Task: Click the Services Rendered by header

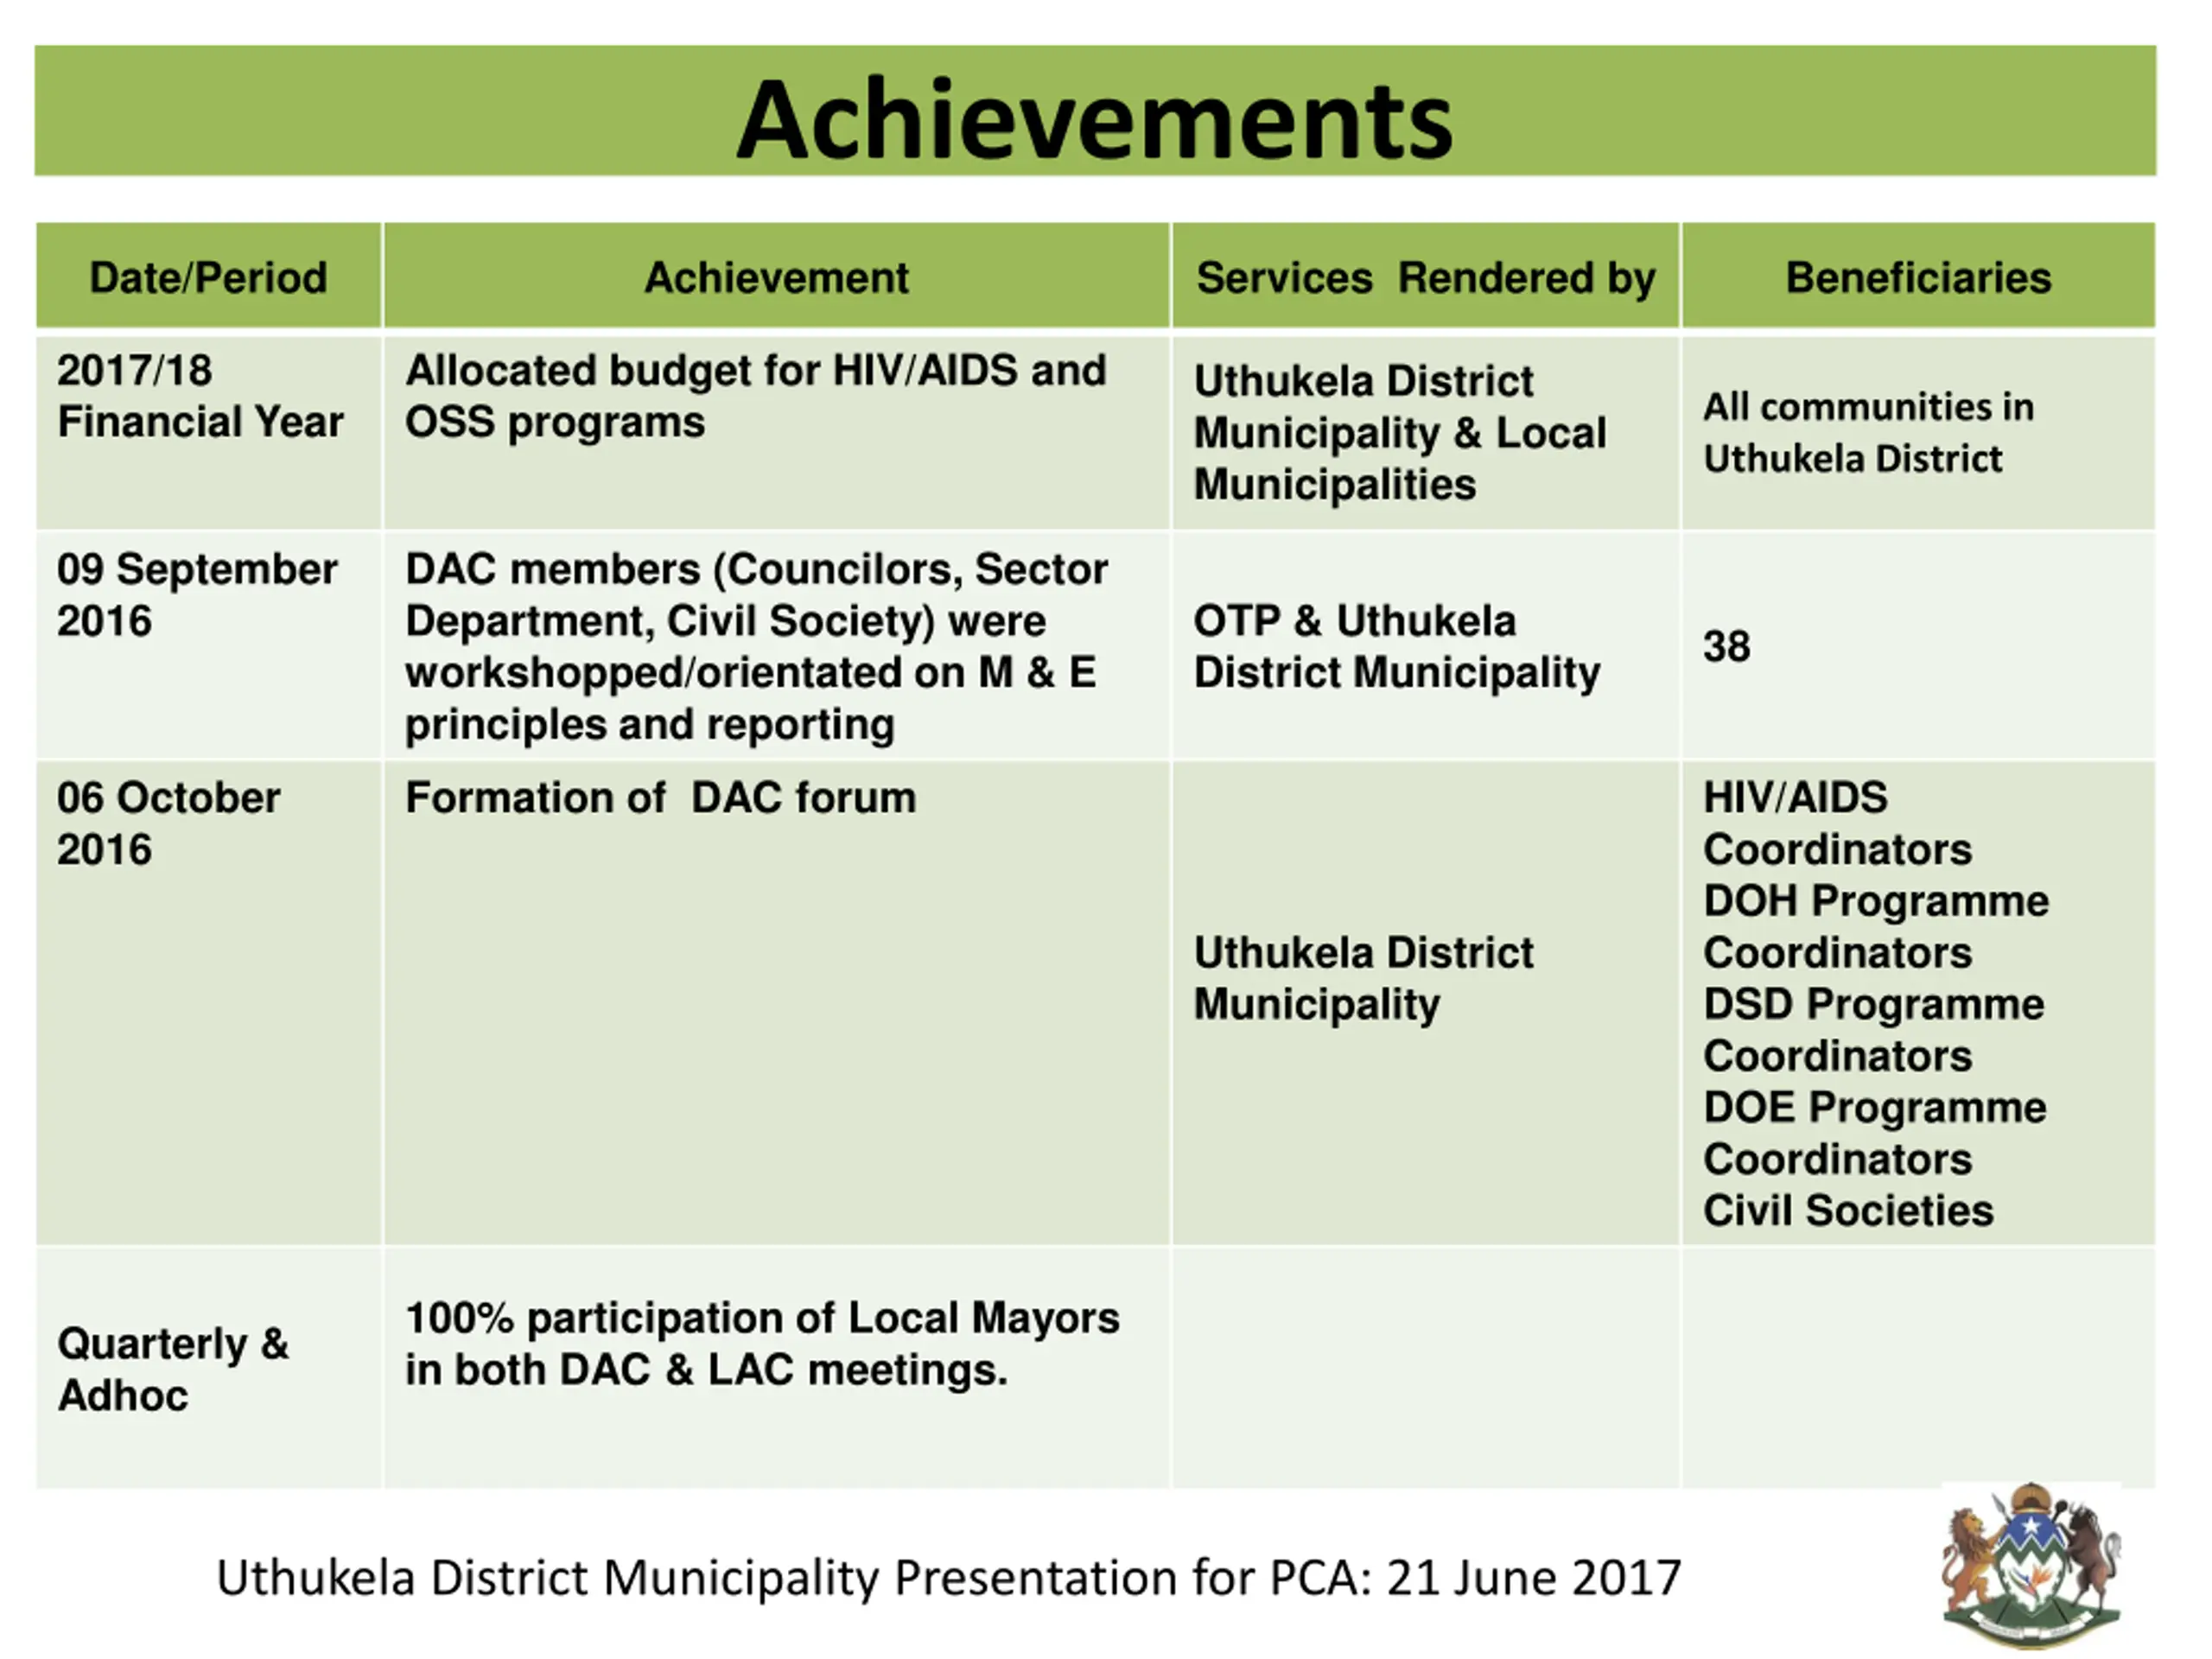Action: tap(1425, 277)
